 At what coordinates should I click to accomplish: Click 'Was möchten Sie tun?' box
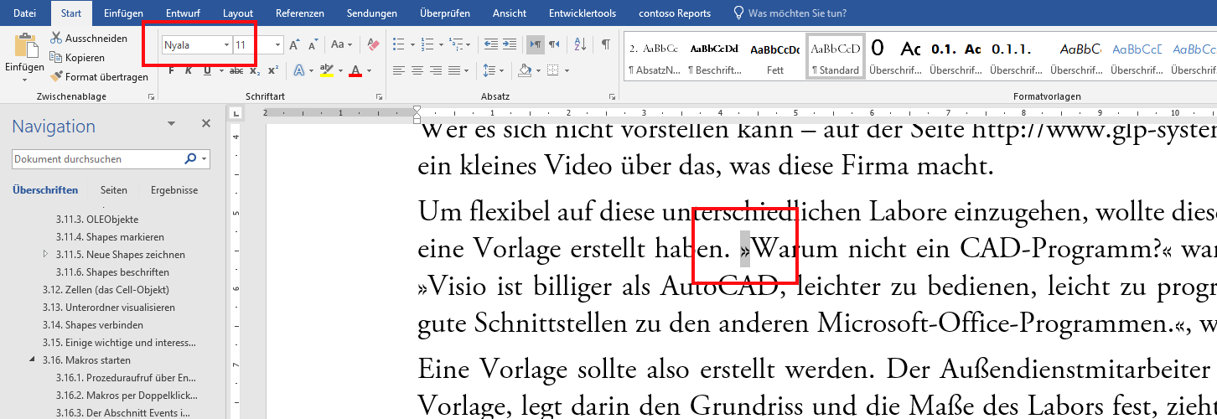click(x=790, y=13)
